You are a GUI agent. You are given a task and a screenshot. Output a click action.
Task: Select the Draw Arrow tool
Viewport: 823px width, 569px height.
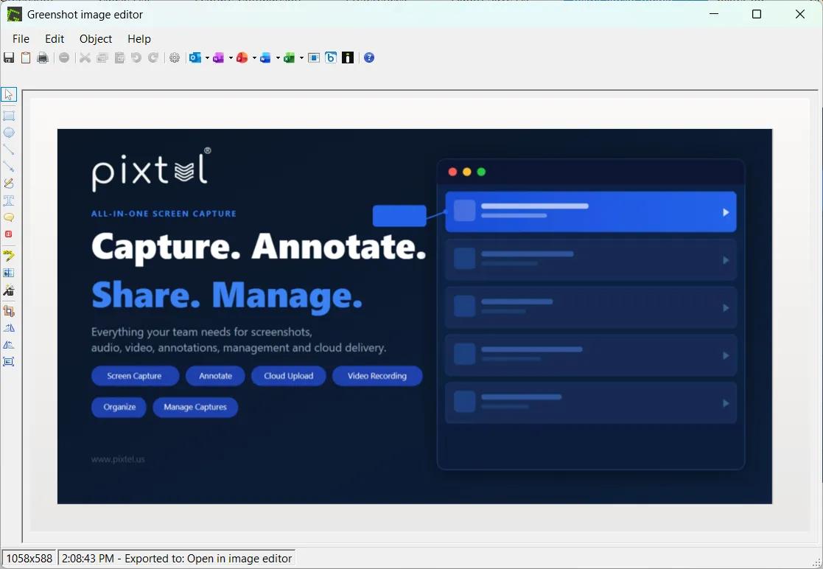(x=9, y=167)
